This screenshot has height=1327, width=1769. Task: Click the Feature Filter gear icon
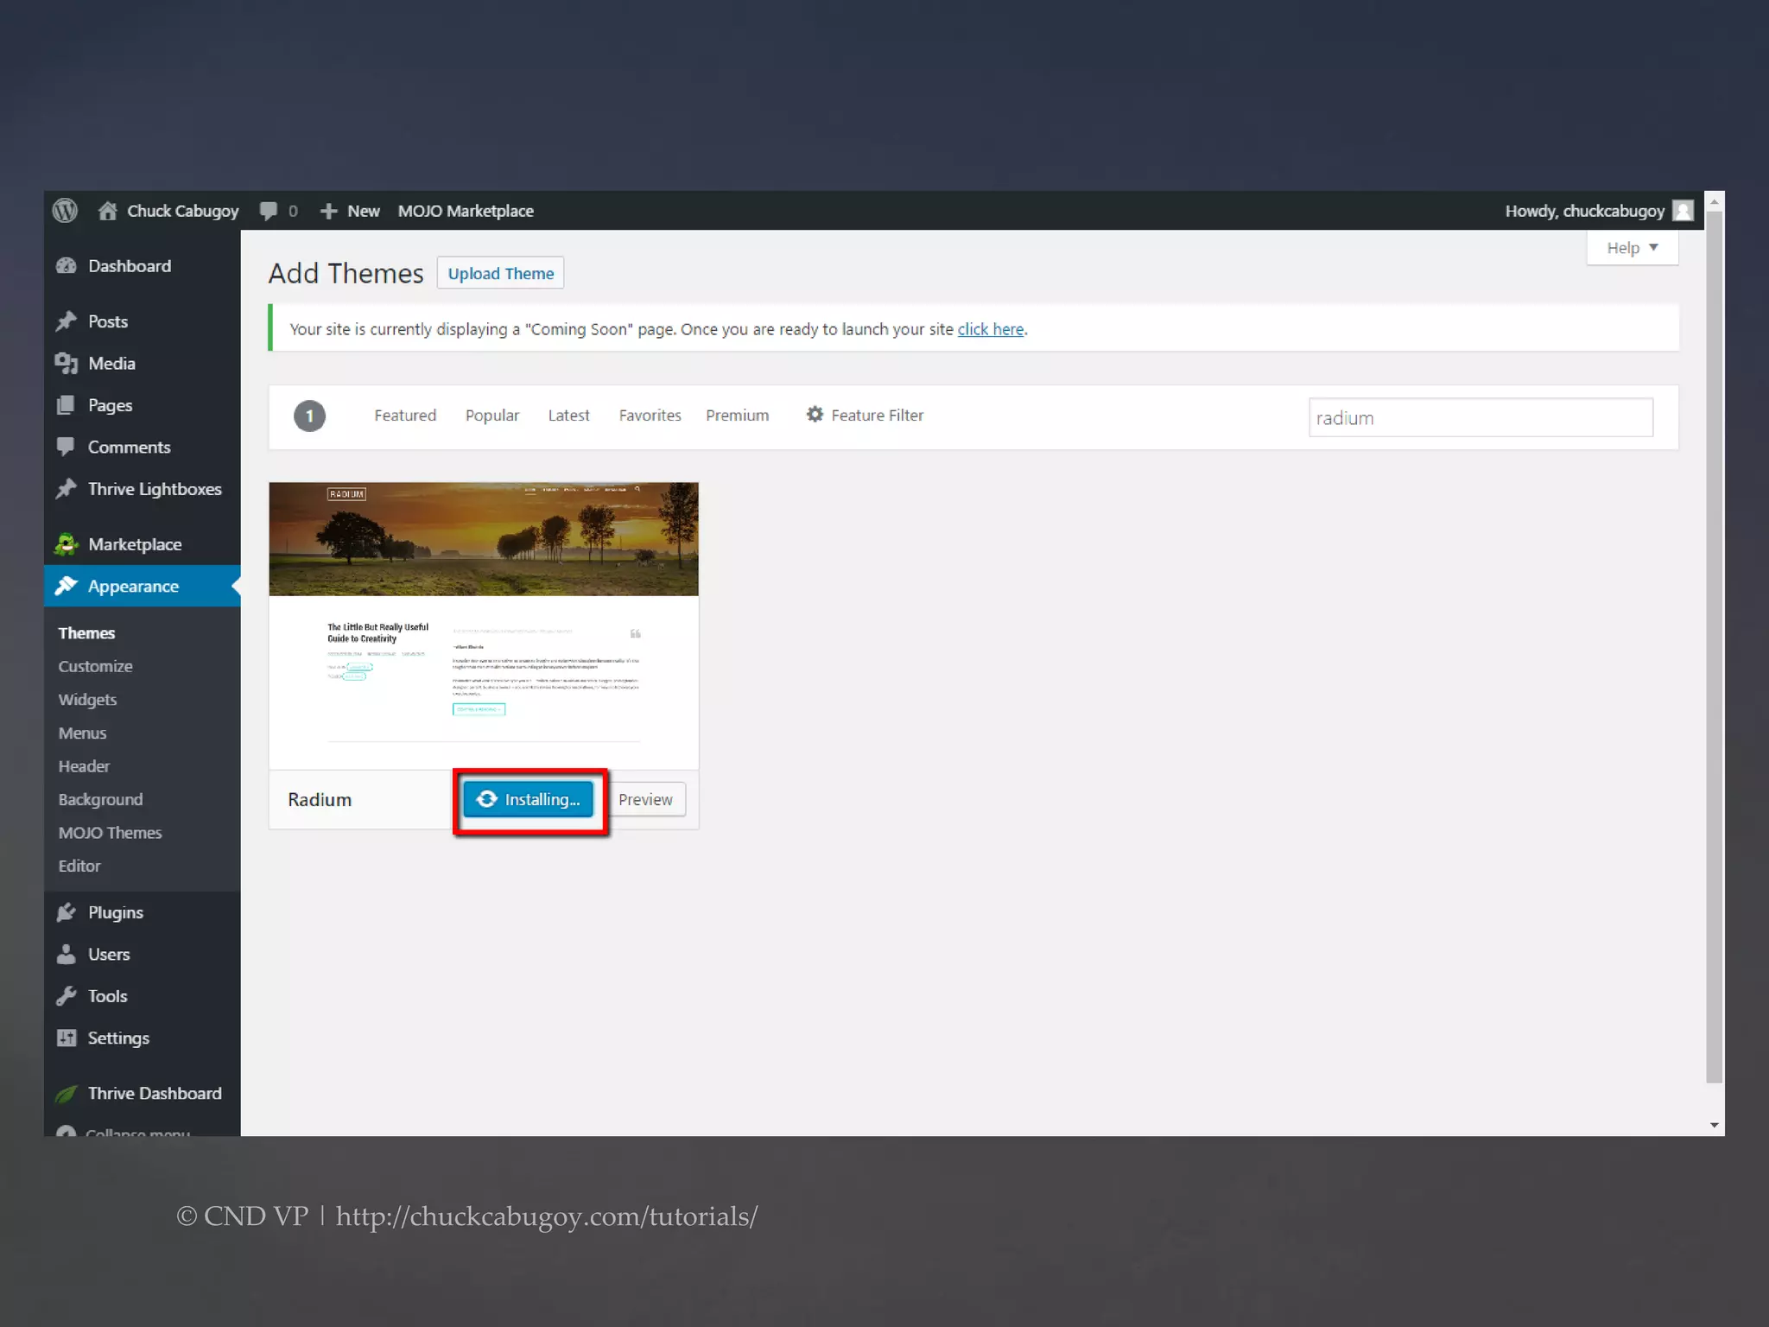click(x=815, y=415)
